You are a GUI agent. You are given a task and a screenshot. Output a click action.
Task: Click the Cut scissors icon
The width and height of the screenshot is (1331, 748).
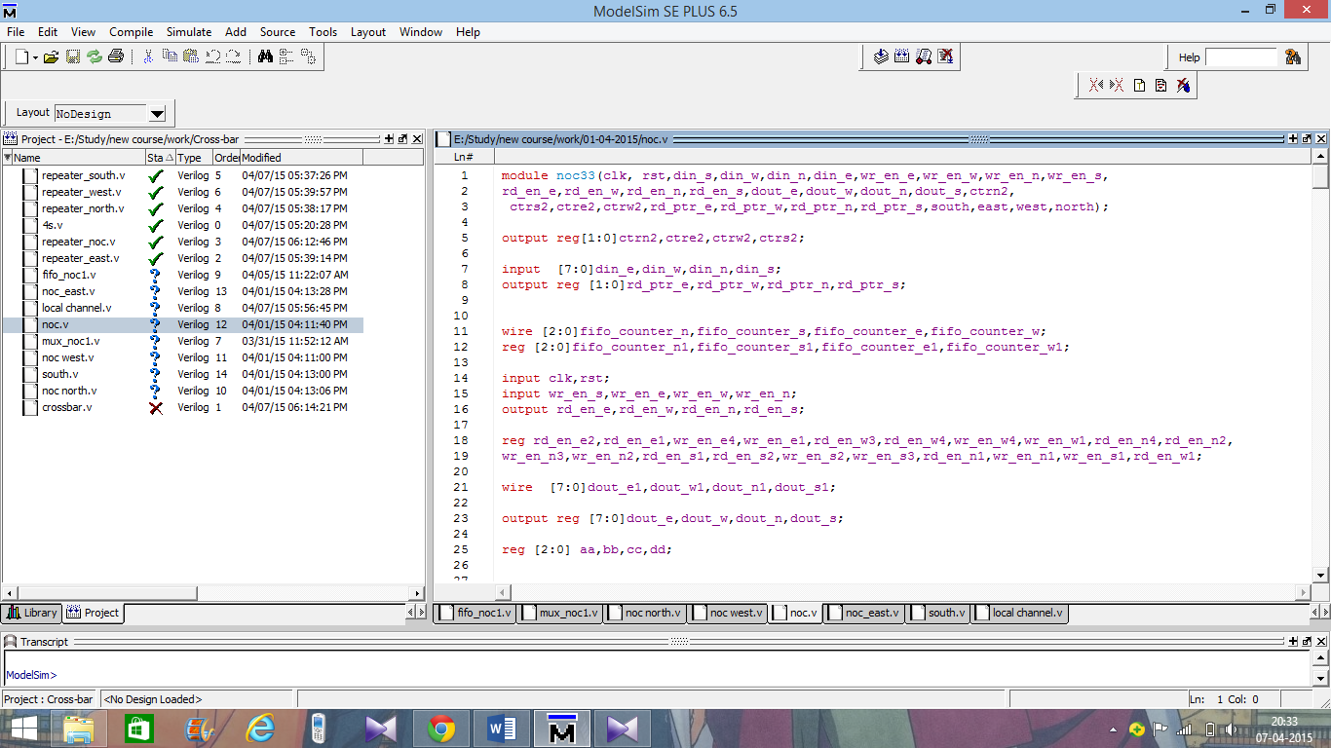pyautogui.click(x=148, y=57)
